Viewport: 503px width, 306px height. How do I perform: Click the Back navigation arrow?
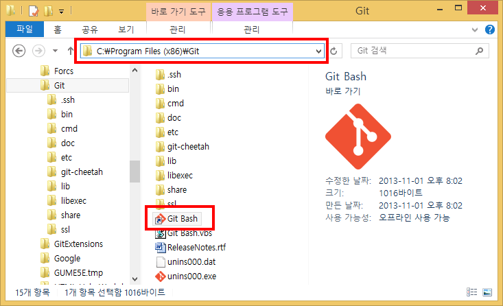coord(20,51)
